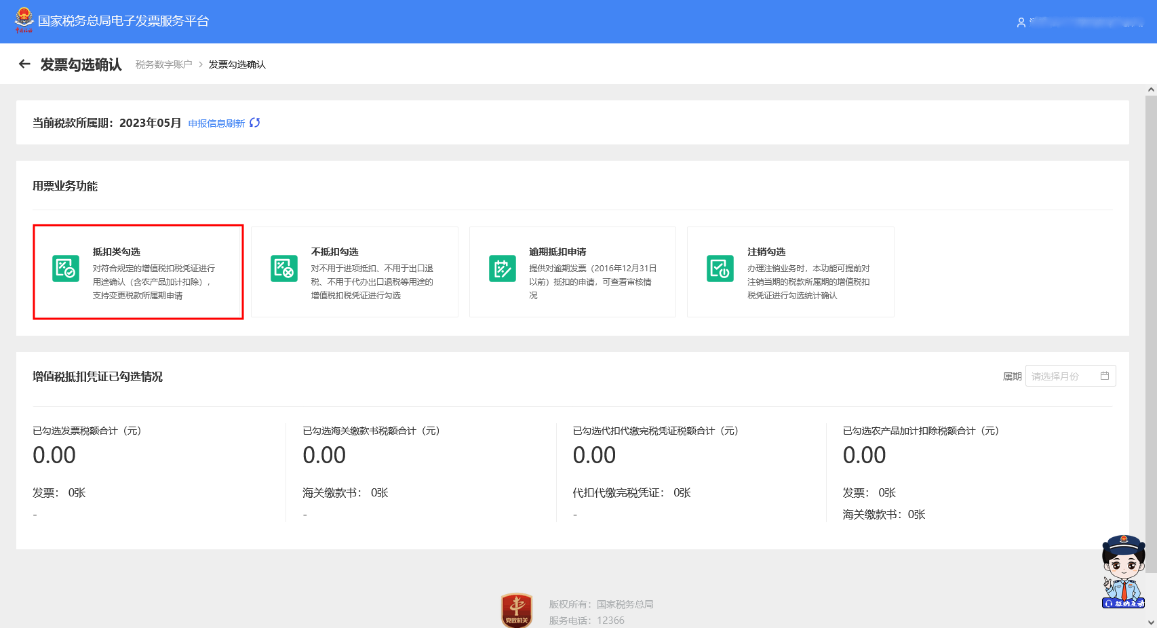Open the 逾期抵扣申请 card title
1157x628 pixels.
(557, 252)
